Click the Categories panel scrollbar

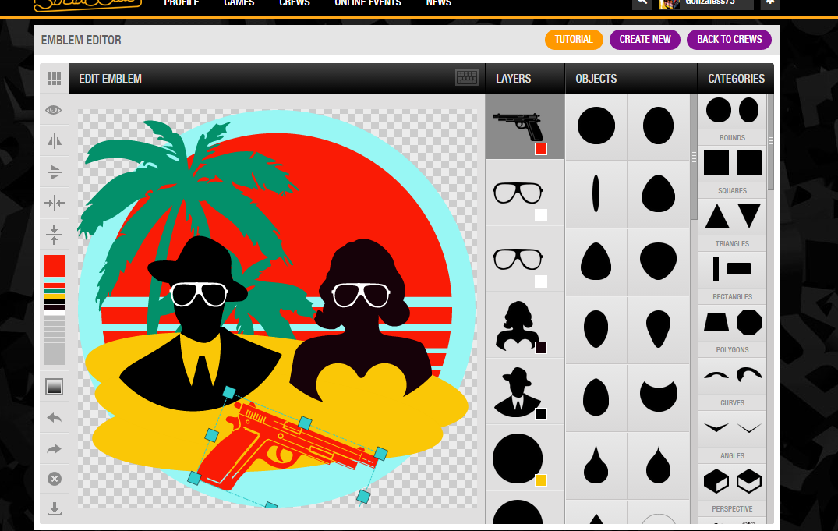[771, 142]
